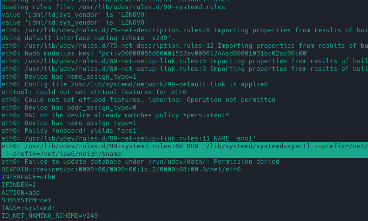368x221 pixels.
Task: Click the "Using default interface naming scheme" line
Action: coord(88,38)
